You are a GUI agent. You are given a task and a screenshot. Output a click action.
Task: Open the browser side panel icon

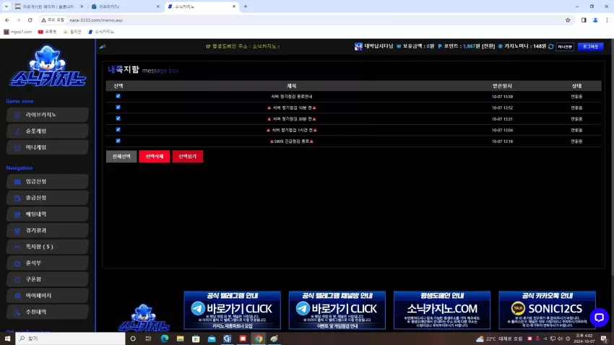pos(584,20)
